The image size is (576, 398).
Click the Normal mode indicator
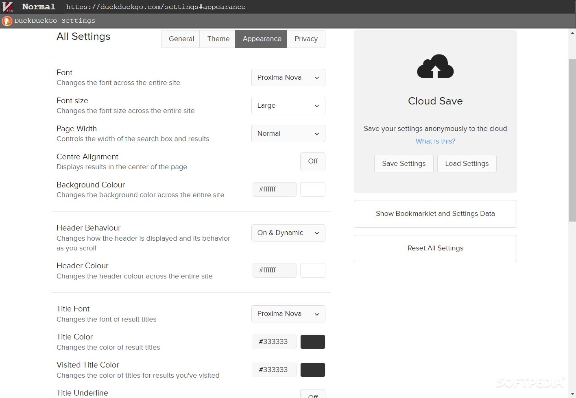39,7
